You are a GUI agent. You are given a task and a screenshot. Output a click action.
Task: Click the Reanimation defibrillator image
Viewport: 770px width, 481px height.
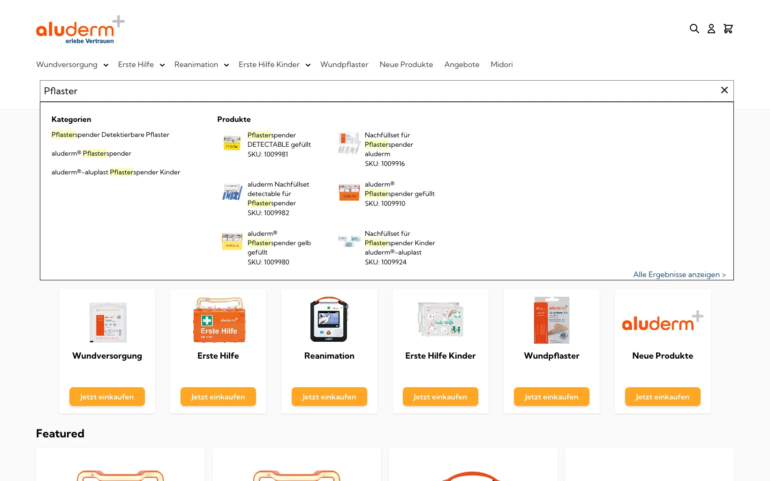(x=329, y=319)
